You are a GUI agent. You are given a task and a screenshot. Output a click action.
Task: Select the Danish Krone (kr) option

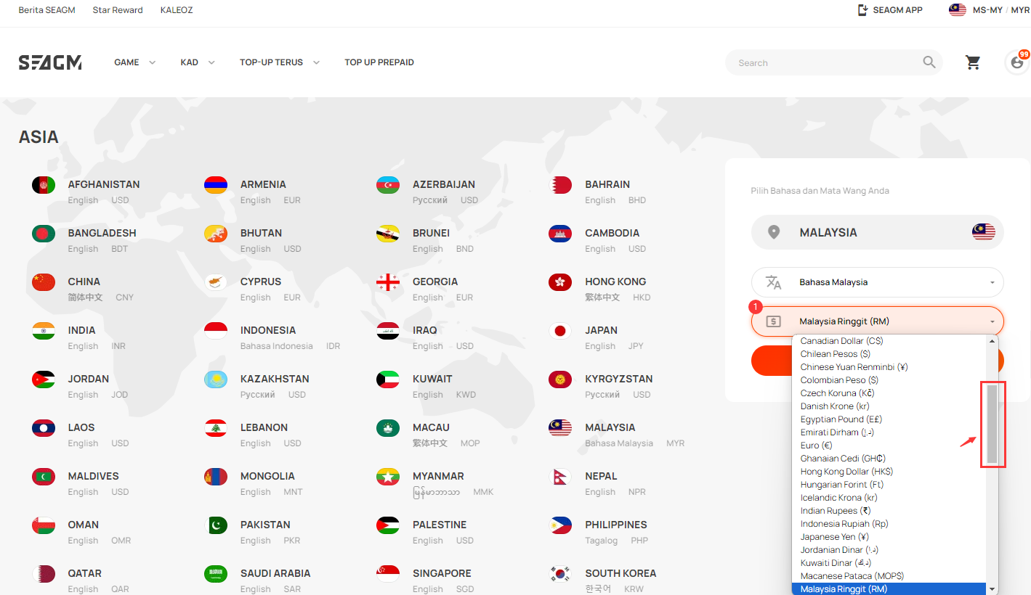click(x=889, y=406)
